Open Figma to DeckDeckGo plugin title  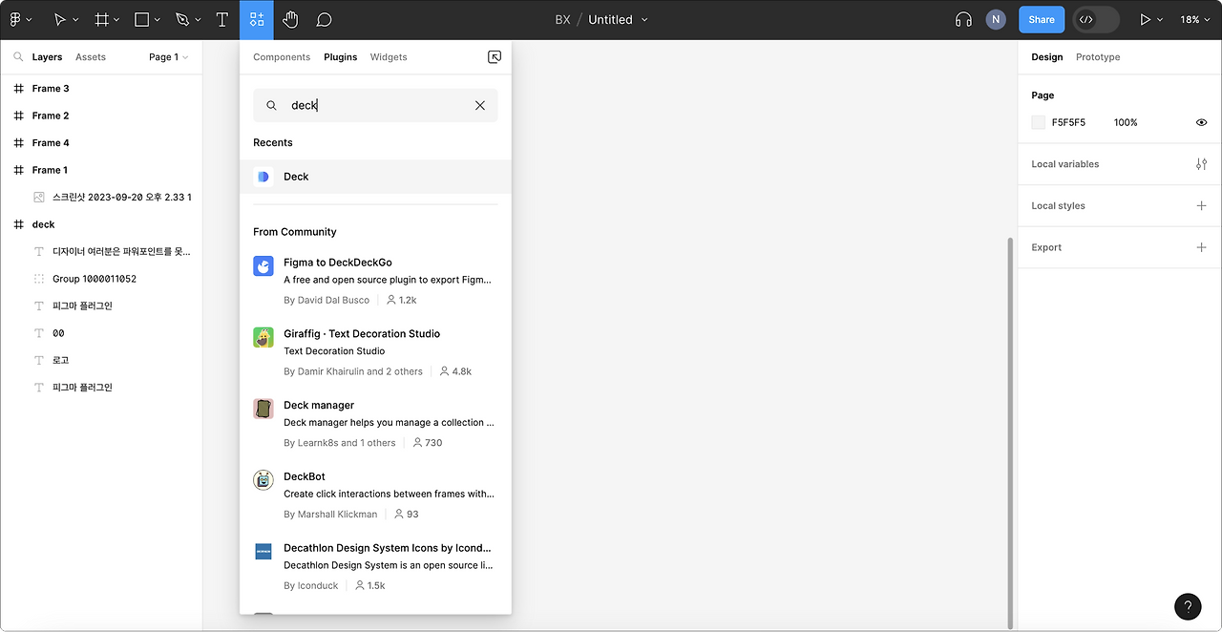click(338, 263)
